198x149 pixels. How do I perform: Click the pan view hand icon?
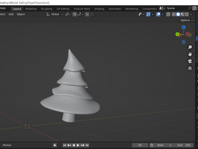190,54
